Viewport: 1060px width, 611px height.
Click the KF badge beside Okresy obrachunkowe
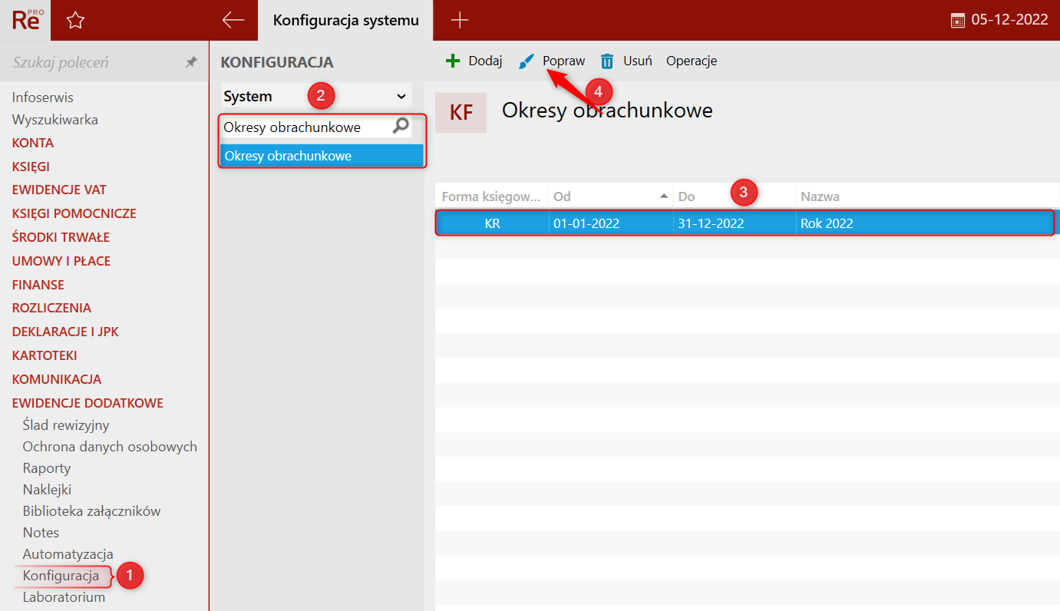click(461, 113)
